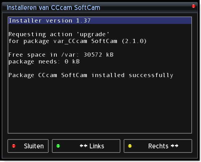Screen dimensions: 201x162
Task: Select the highlighted Installer version 1.37 line
Action: coord(100,21)
